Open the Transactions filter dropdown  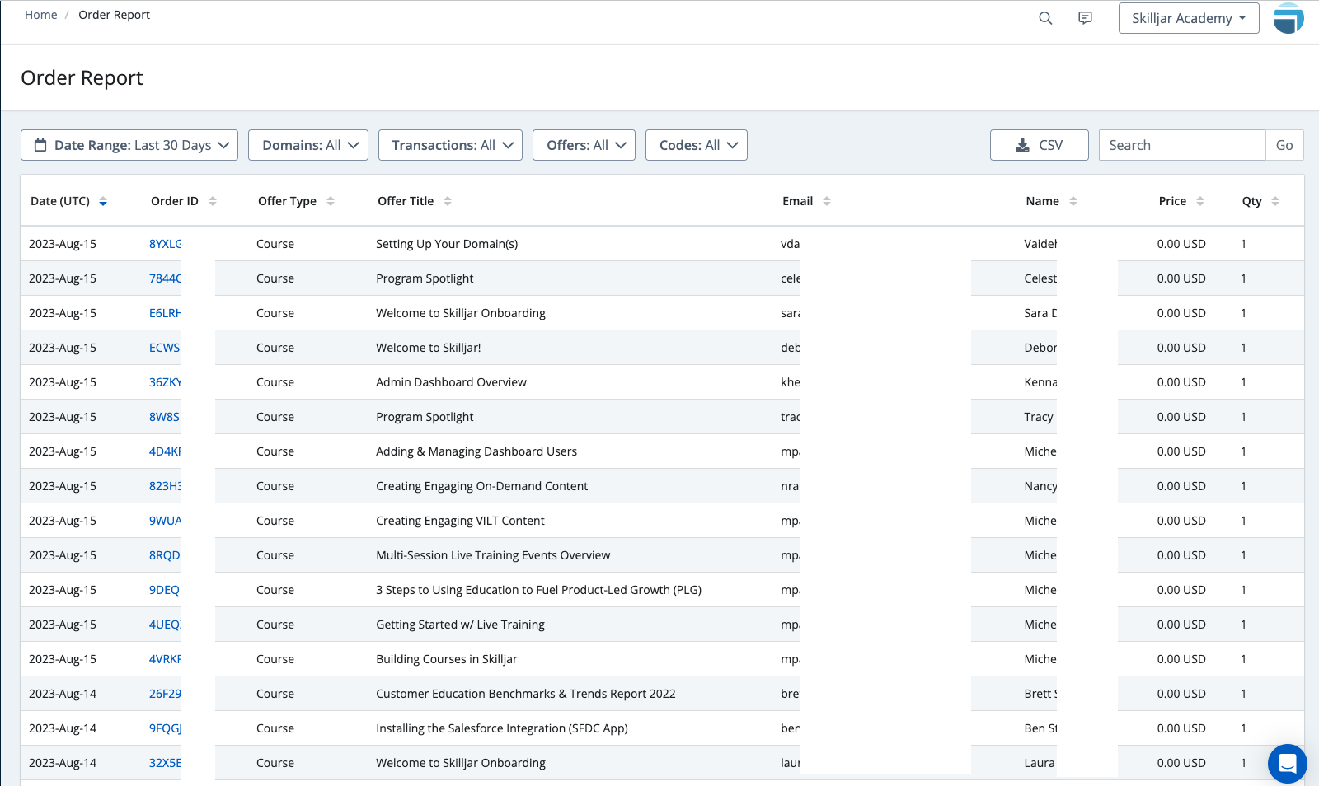click(450, 145)
